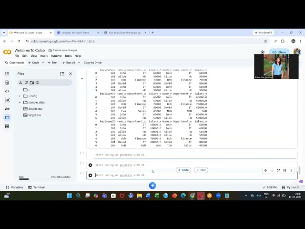305x229 pixels.
Task: Click the Mount Drive folder icon
Action: point(32,83)
